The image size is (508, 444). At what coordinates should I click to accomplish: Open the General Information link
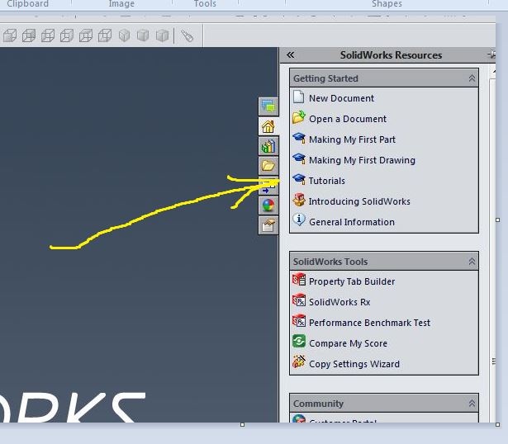352,222
